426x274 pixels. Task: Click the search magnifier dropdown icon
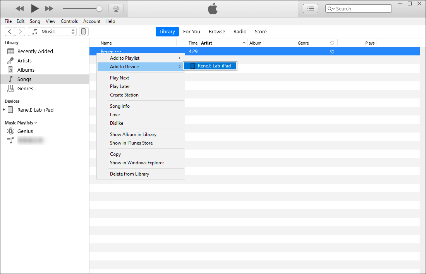tap(331, 9)
